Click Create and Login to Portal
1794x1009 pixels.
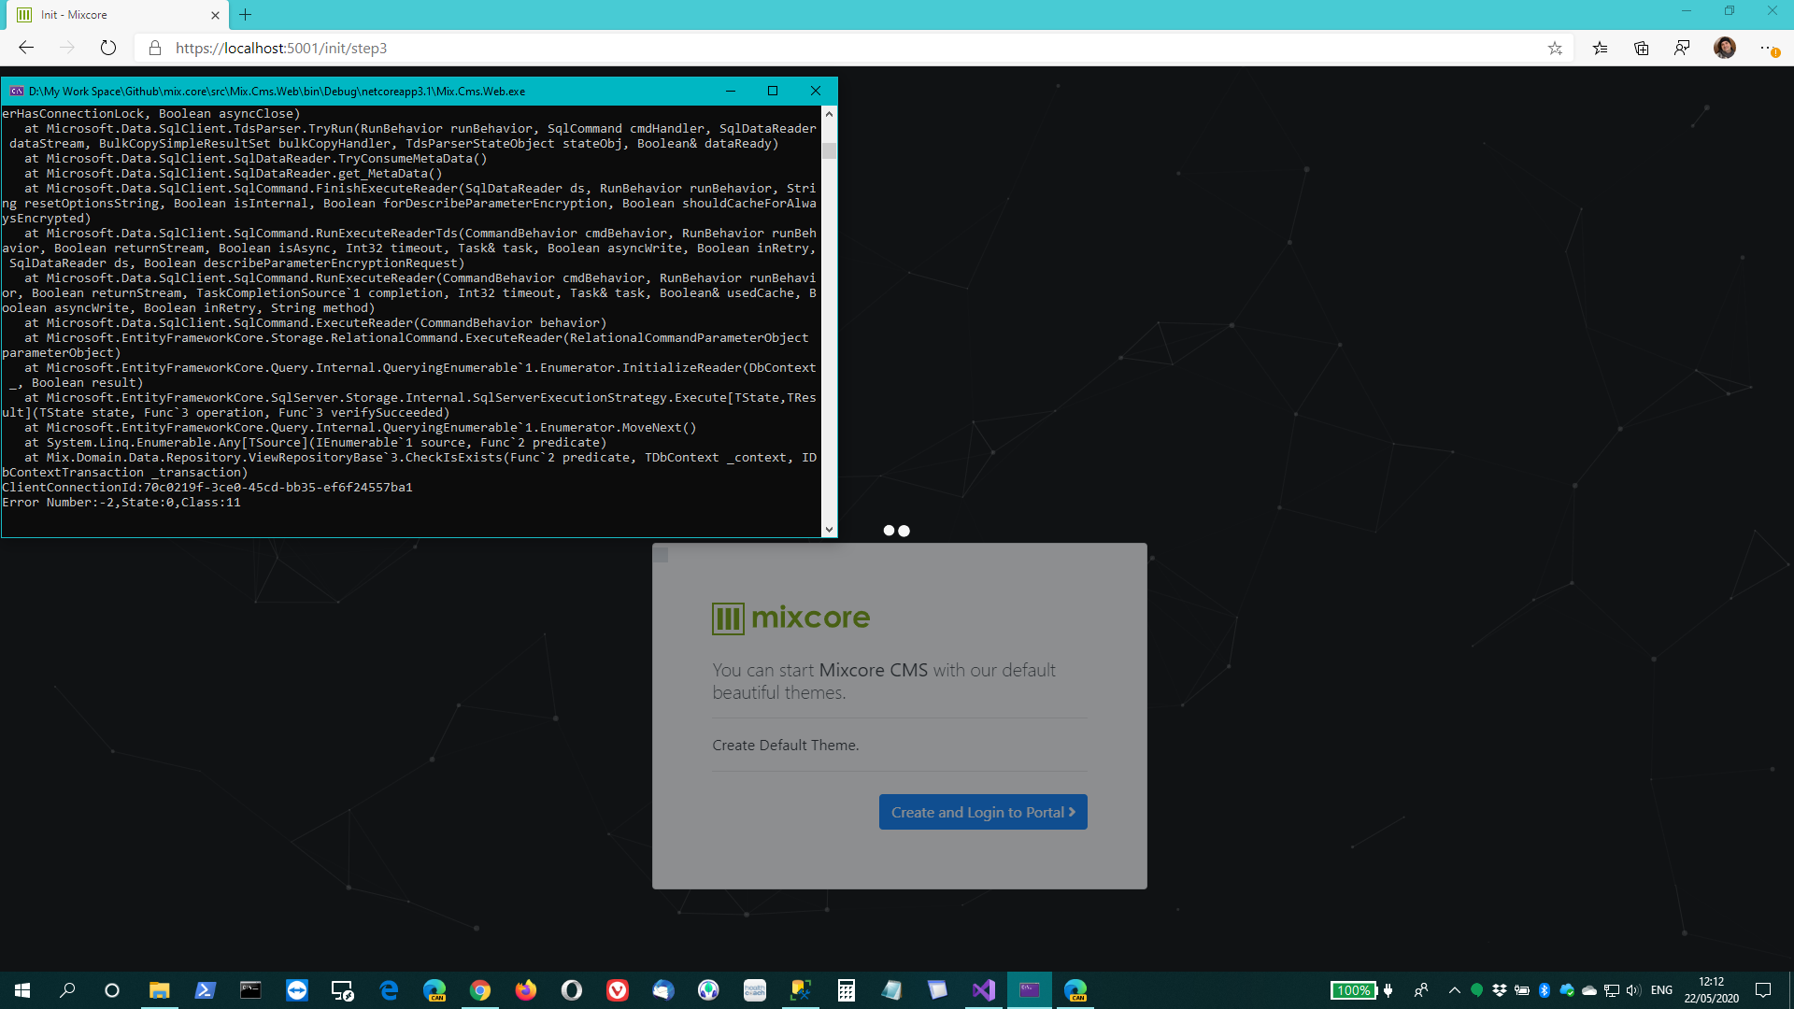pos(982,811)
